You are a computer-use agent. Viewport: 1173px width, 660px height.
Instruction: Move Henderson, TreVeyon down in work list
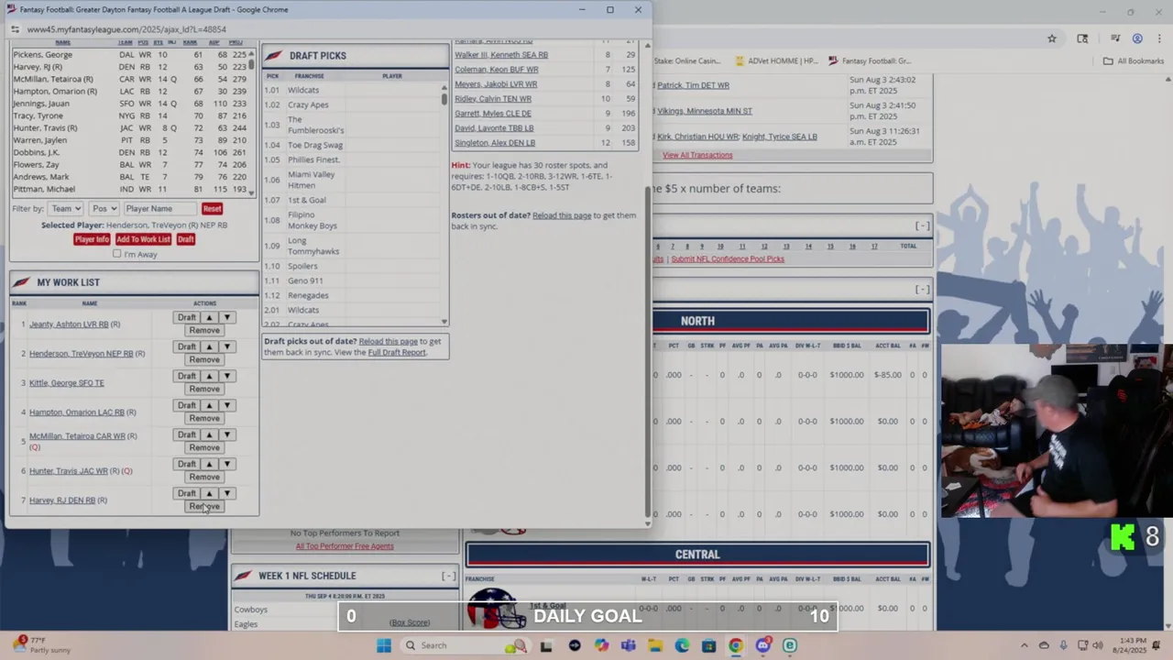pyautogui.click(x=226, y=346)
